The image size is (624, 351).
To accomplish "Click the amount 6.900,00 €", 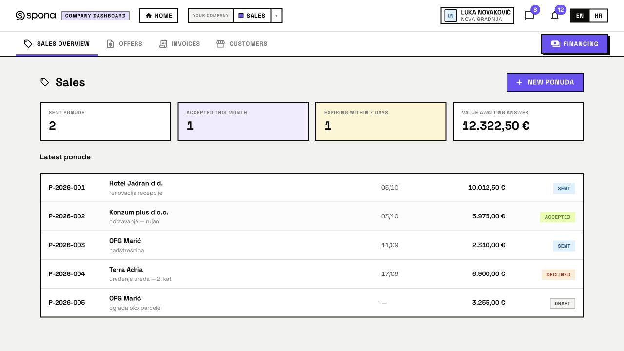I will click(x=488, y=274).
